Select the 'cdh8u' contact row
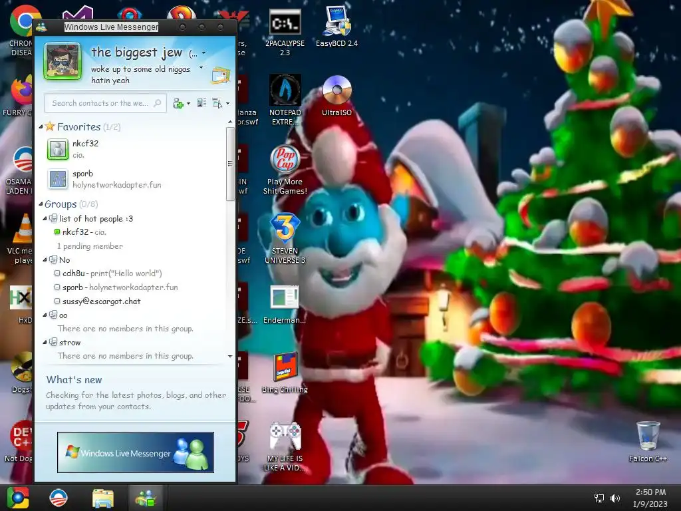 (x=108, y=273)
